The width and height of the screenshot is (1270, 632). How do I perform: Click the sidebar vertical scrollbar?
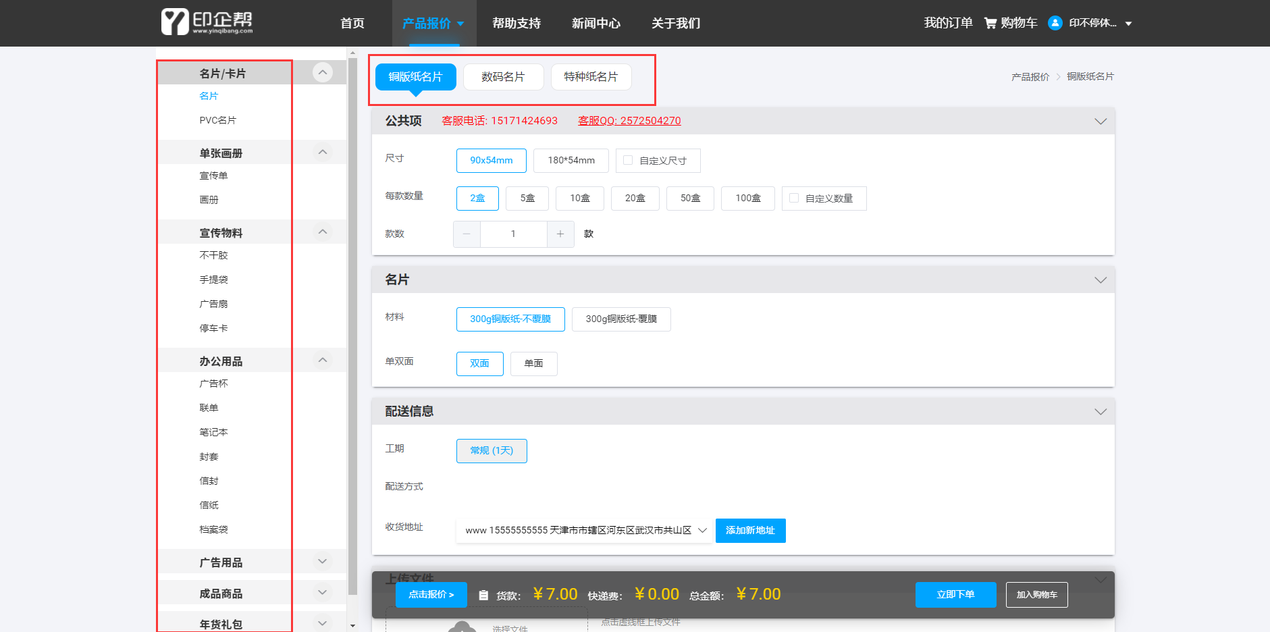click(x=352, y=324)
